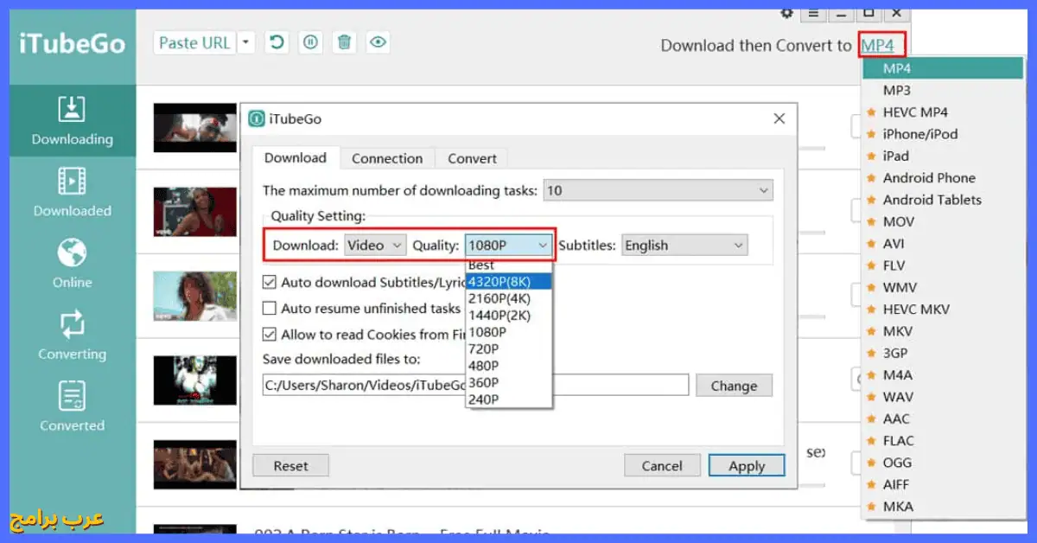Select 1080P in the quality list

coord(509,332)
